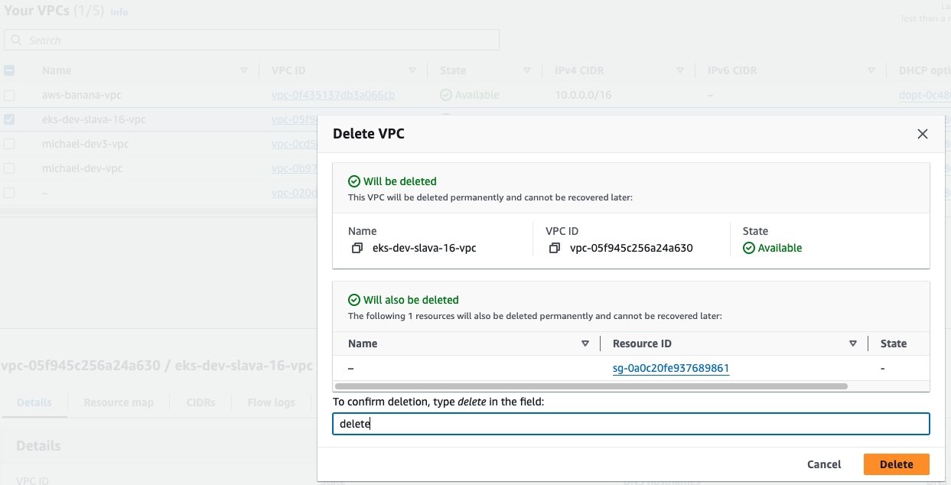This screenshot has height=485, width=951.
Task: Click the Available icon on aws-banana-vpc row
Action: 445,95
